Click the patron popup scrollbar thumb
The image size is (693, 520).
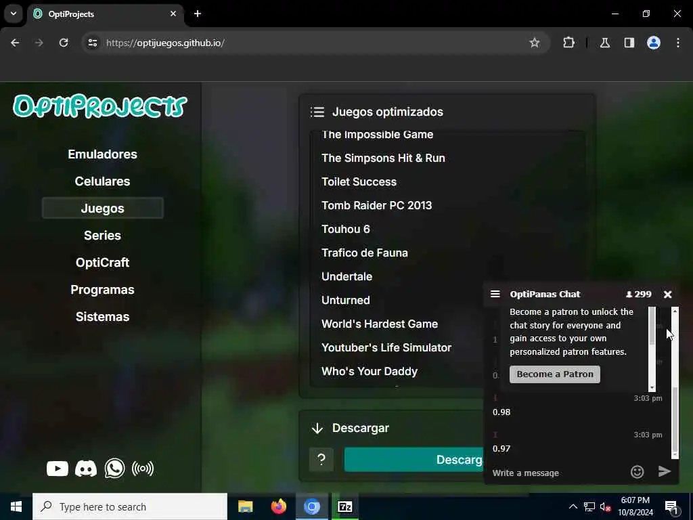pyautogui.click(x=652, y=326)
